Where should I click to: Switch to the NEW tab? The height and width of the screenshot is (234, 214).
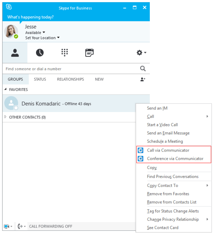pyautogui.click(x=99, y=79)
